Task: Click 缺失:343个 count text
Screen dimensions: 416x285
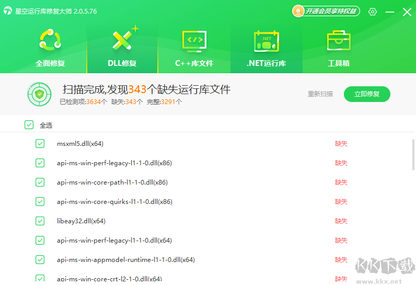Action: pyautogui.click(x=127, y=102)
